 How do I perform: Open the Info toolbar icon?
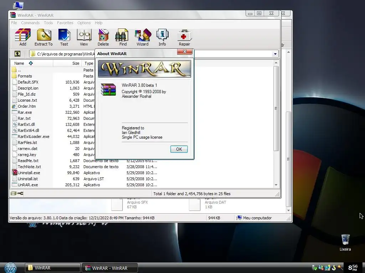[162, 37]
